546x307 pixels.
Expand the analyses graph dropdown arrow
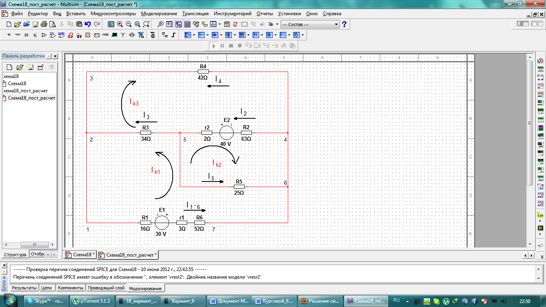tap(219, 24)
